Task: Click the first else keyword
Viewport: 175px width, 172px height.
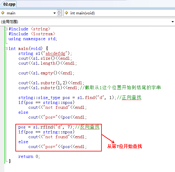Action: pyautogui.click(x=23, y=113)
